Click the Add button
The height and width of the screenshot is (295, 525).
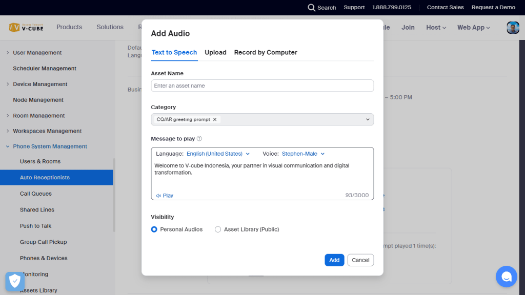334,260
